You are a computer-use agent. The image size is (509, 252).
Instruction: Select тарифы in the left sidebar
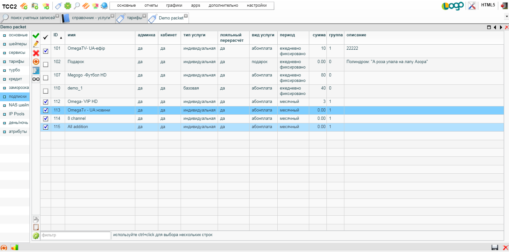click(16, 61)
